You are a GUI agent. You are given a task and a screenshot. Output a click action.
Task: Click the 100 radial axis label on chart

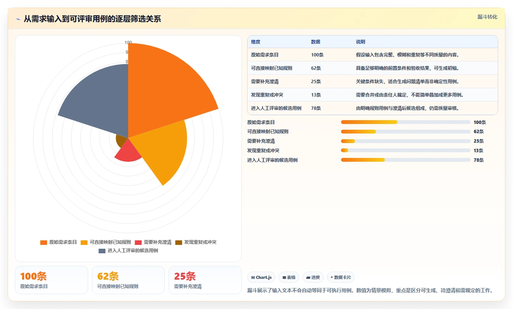click(128, 43)
